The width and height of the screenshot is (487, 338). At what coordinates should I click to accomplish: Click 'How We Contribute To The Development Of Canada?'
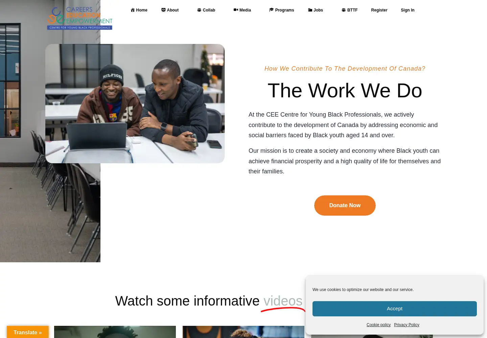point(345,69)
